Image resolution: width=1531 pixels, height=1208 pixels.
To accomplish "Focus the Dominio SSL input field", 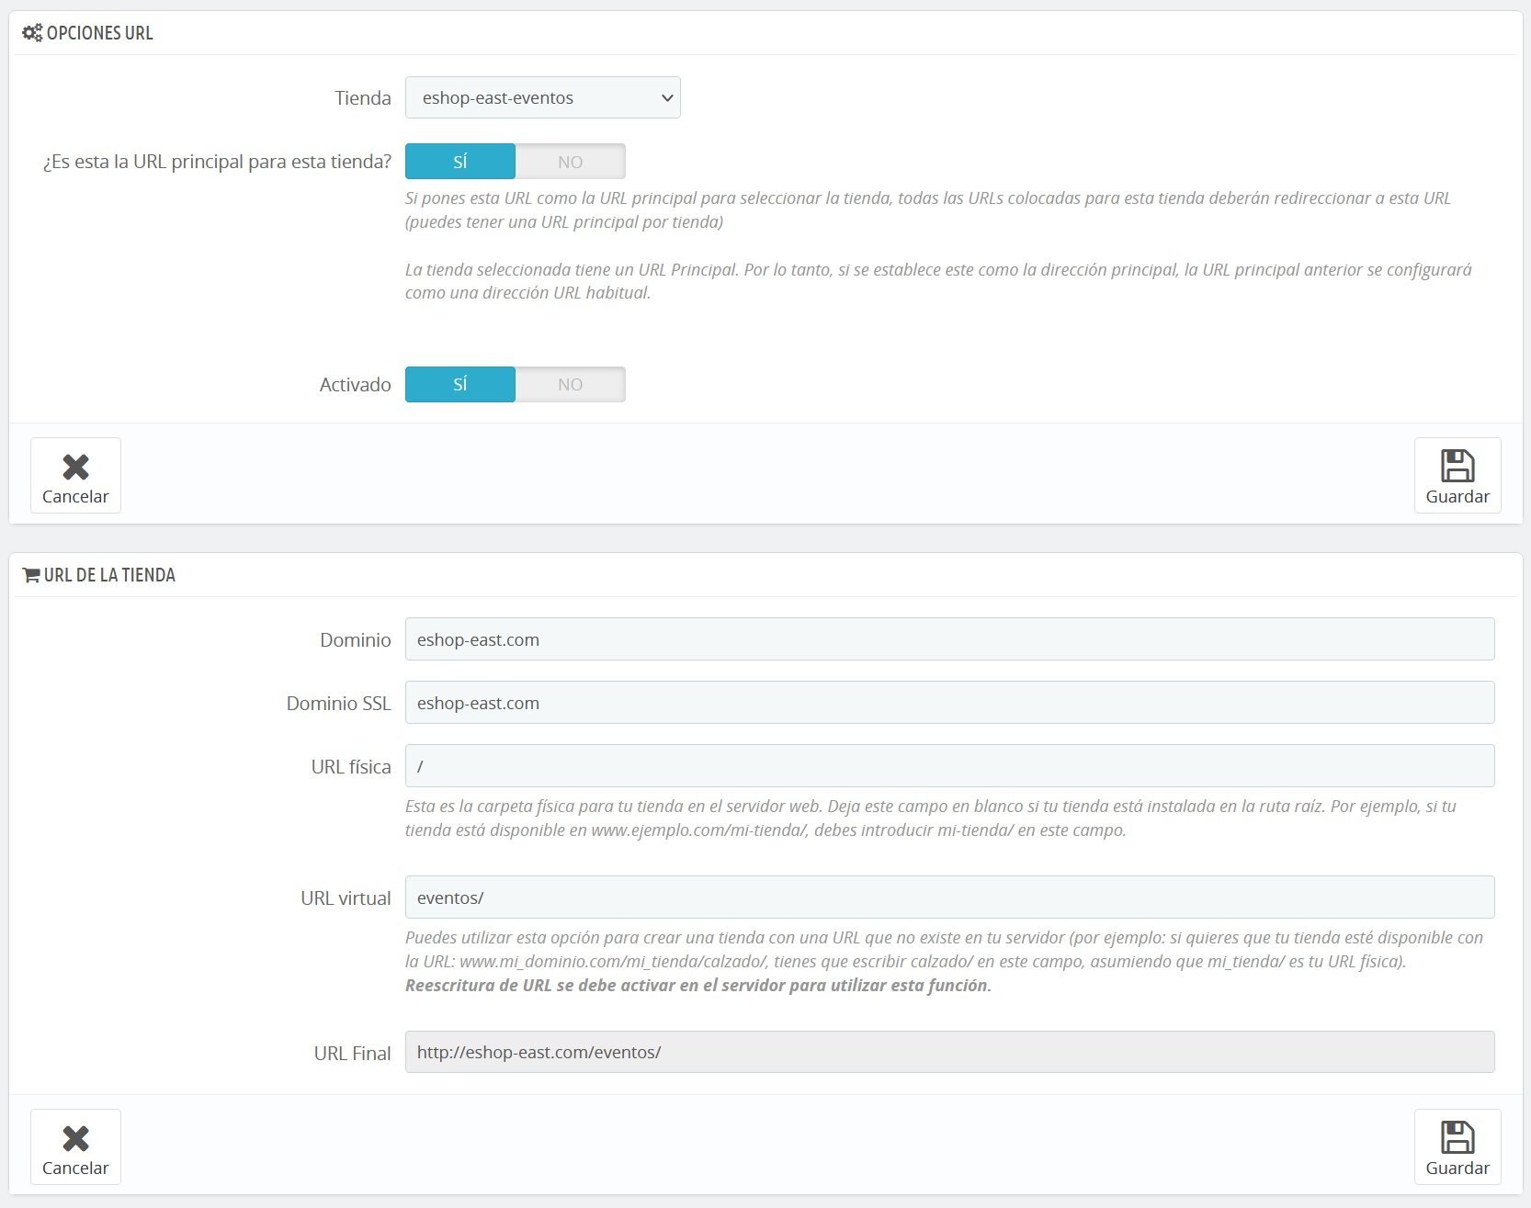I will click(949, 703).
